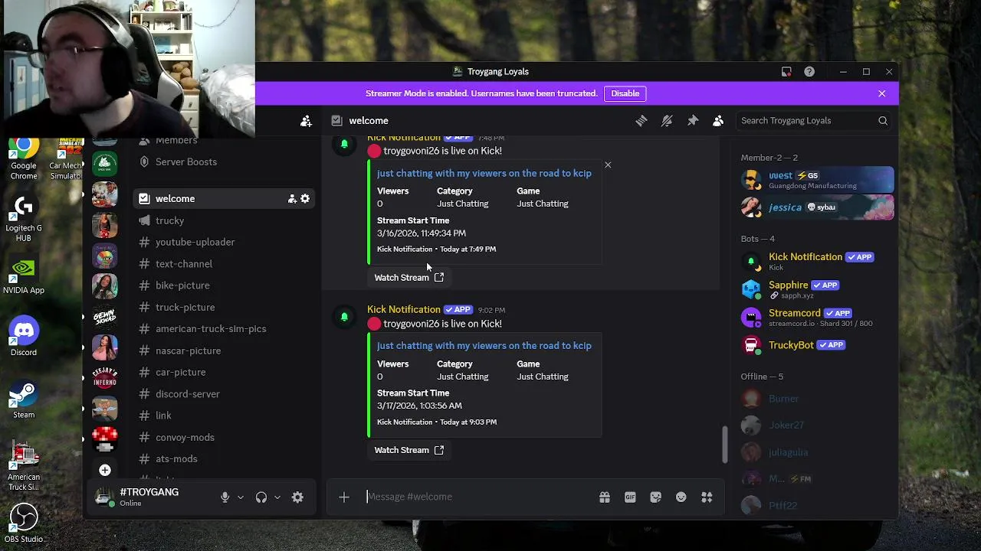Click the Search Troygang Loyals field
981x551 pixels.
814,121
